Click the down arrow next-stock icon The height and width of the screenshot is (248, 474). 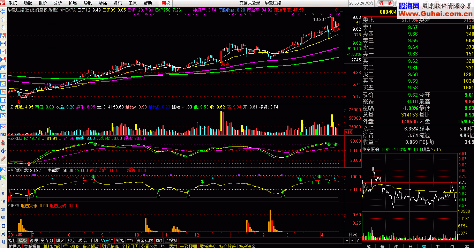click(x=3, y=27)
